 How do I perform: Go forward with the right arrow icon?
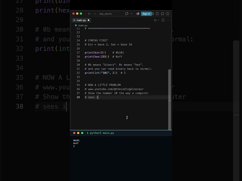coord(94,14)
